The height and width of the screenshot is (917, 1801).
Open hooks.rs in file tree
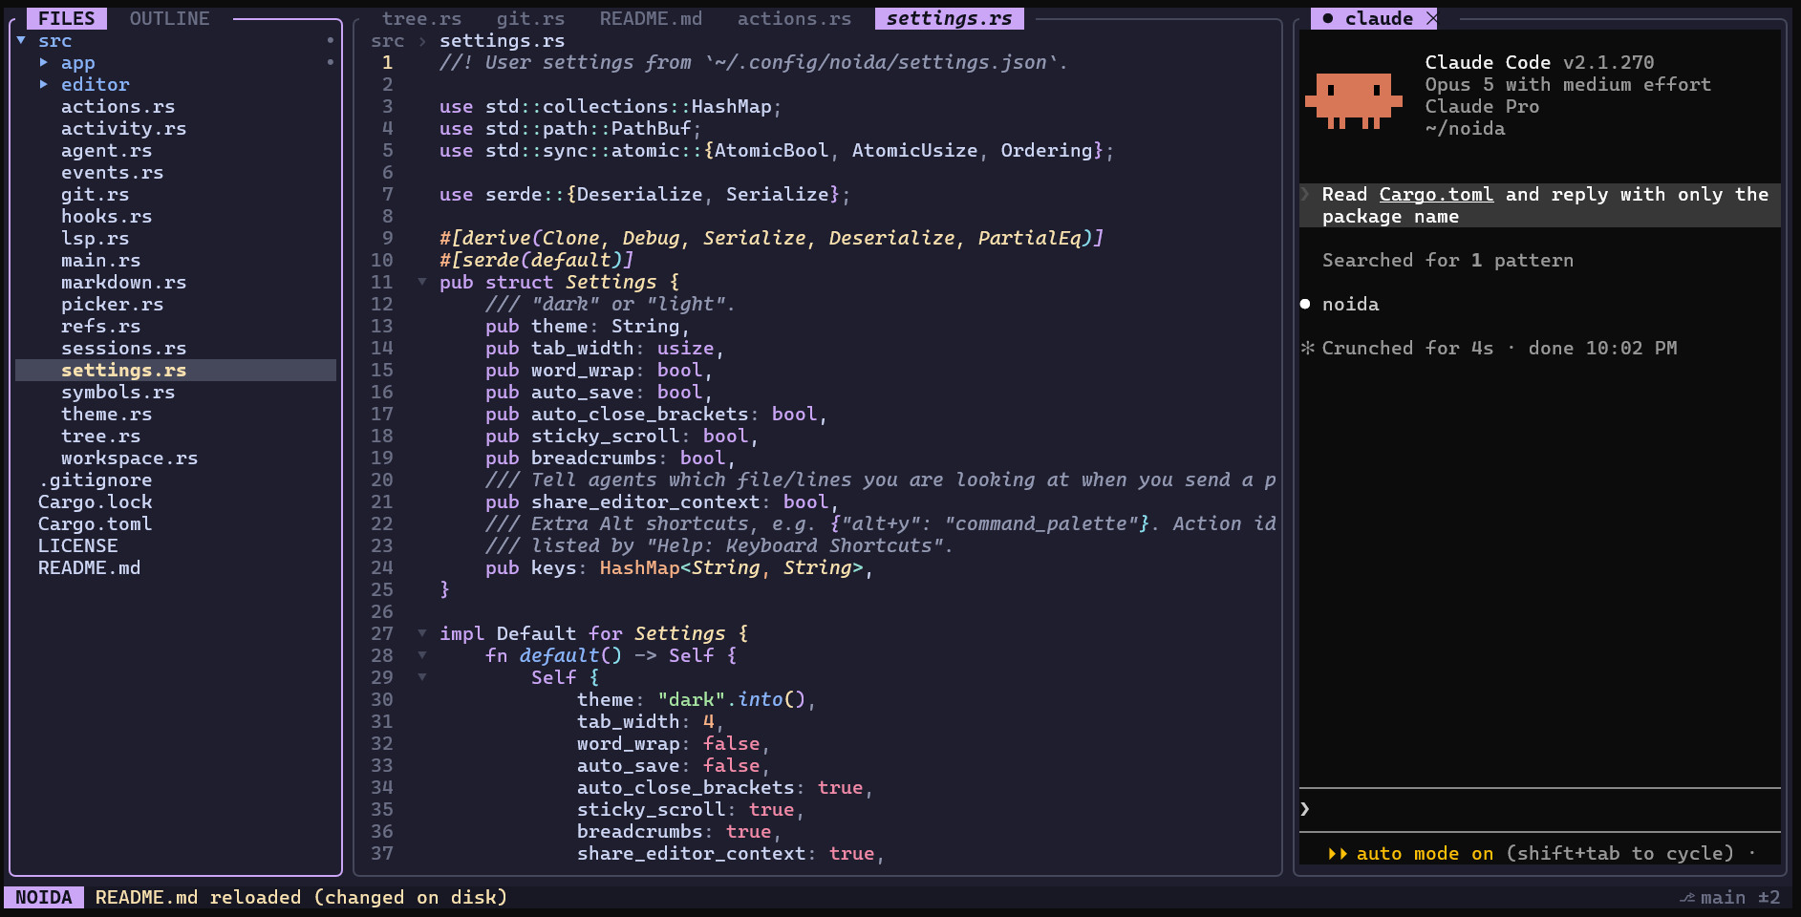106,216
